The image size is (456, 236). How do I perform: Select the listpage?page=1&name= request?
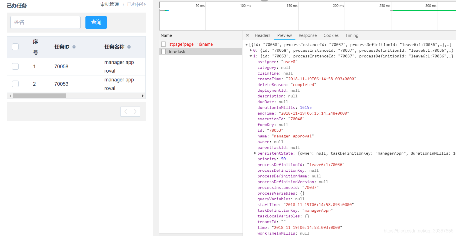click(x=191, y=44)
